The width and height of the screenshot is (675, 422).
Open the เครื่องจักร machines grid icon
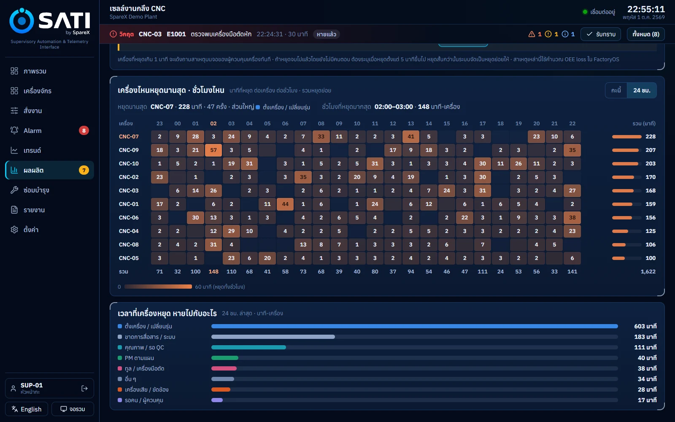pos(14,91)
